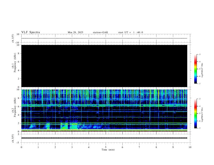Click the "8" kHz tick of ch.1 spectrogram
This screenshot has height=165, width=214.
[19, 53]
